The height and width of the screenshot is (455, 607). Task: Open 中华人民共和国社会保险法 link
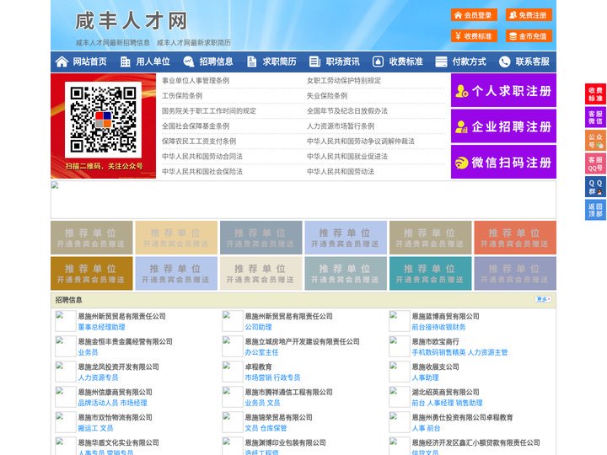[x=202, y=171]
